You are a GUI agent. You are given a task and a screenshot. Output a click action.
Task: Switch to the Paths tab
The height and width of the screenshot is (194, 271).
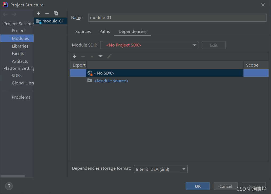point(104,32)
